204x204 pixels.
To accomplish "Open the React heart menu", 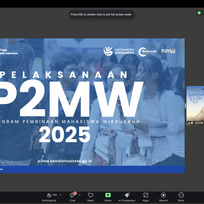I will [90, 197].
